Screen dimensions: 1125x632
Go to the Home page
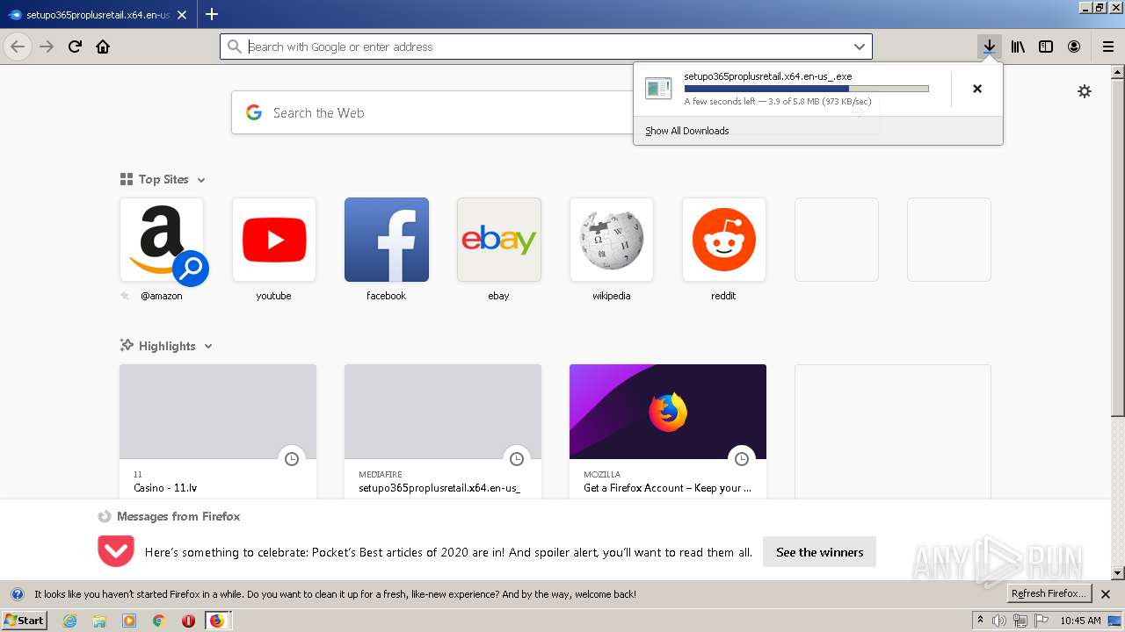tap(103, 47)
